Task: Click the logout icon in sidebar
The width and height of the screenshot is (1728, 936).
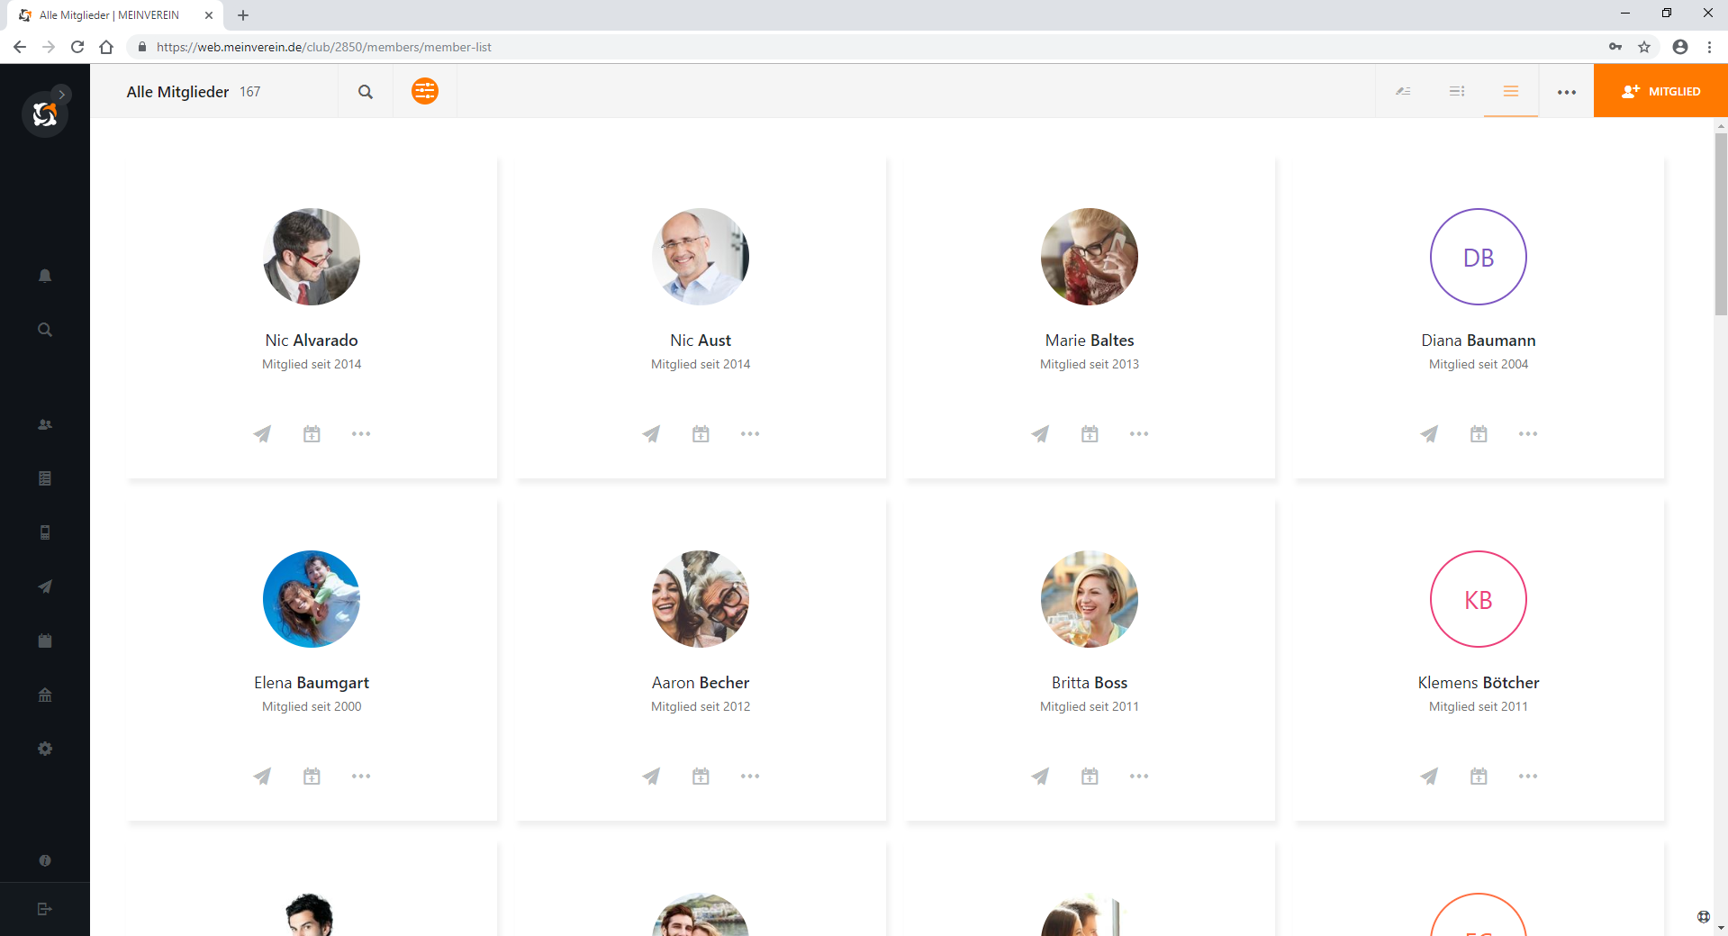Action: point(45,909)
